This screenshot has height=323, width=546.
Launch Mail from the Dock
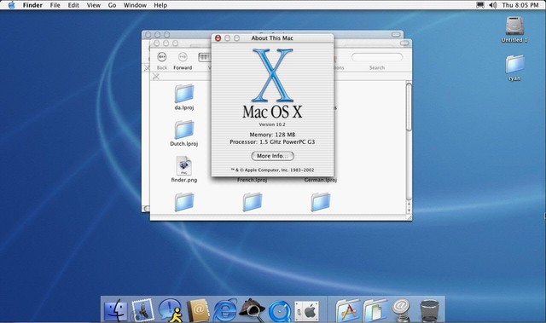[x=142, y=309]
